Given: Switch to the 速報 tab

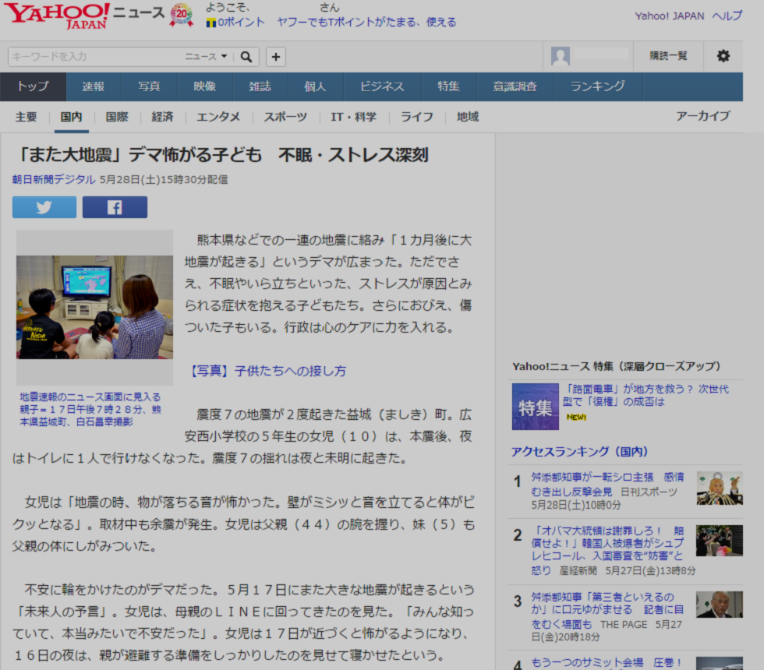Looking at the screenshot, I should click(x=94, y=86).
